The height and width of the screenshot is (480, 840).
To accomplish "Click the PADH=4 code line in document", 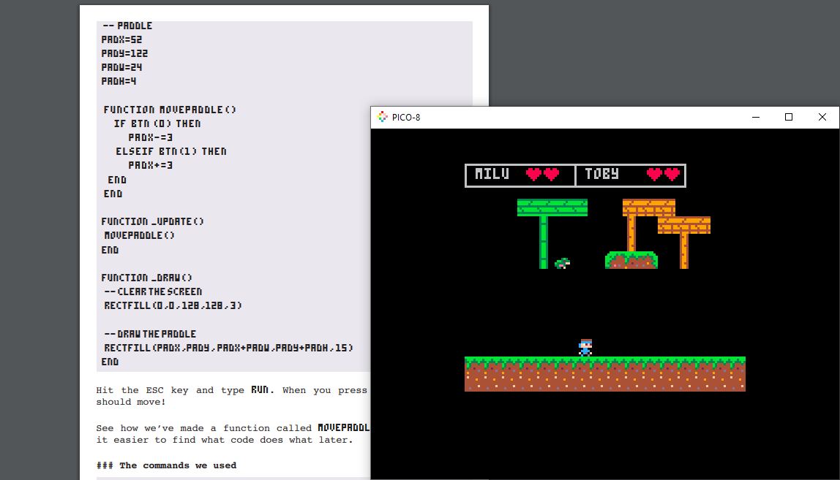I will point(119,81).
